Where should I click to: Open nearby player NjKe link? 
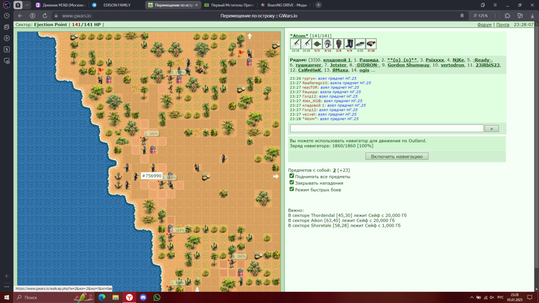(x=458, y=60)
